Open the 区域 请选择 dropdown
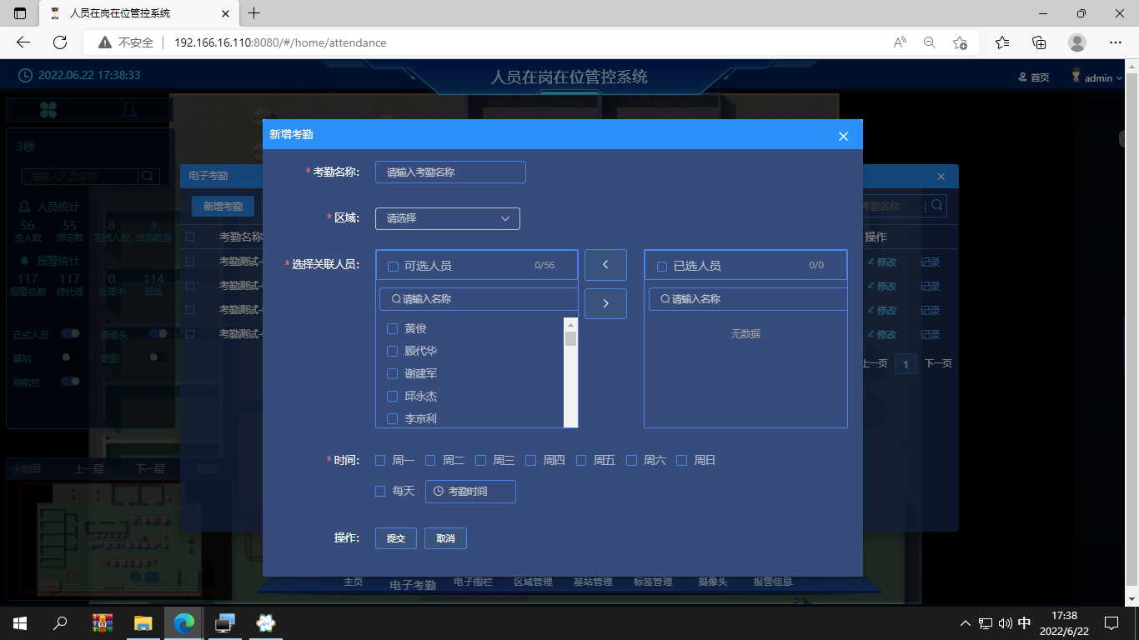 pos(448,218)
